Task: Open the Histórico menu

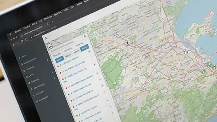Action: coord(48,18)
